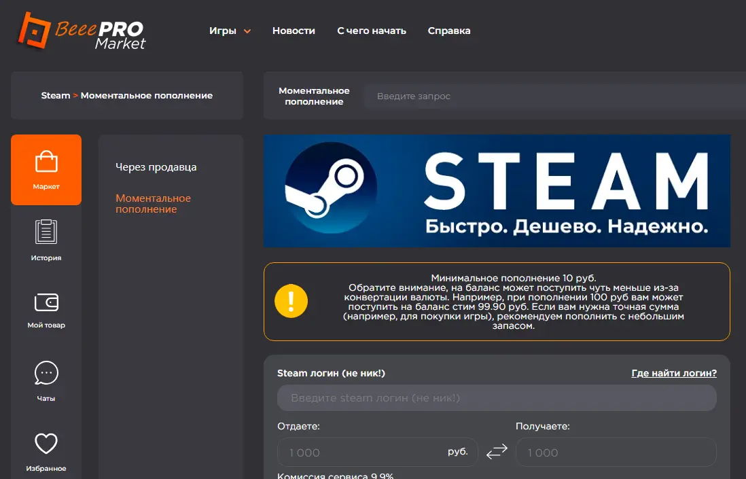Click the yellow exclamation warning icon
This screenshot has height=479, width=746.
(x=291, y=301)
